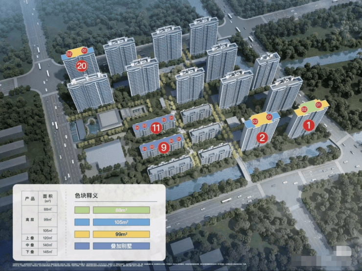Image resolution: width=362 pixels, height=271 pixels.
Task: Select the building 11 number marker
Action: (157, 128)
